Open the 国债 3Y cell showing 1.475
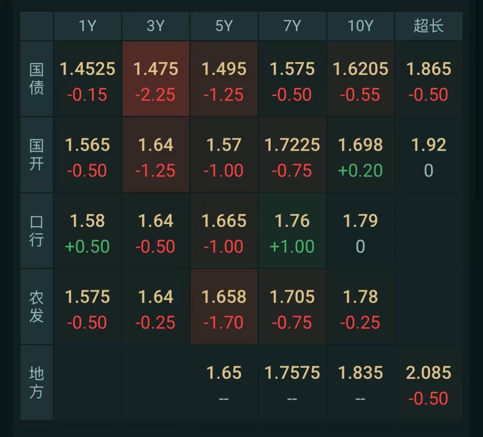 (156, 79)
